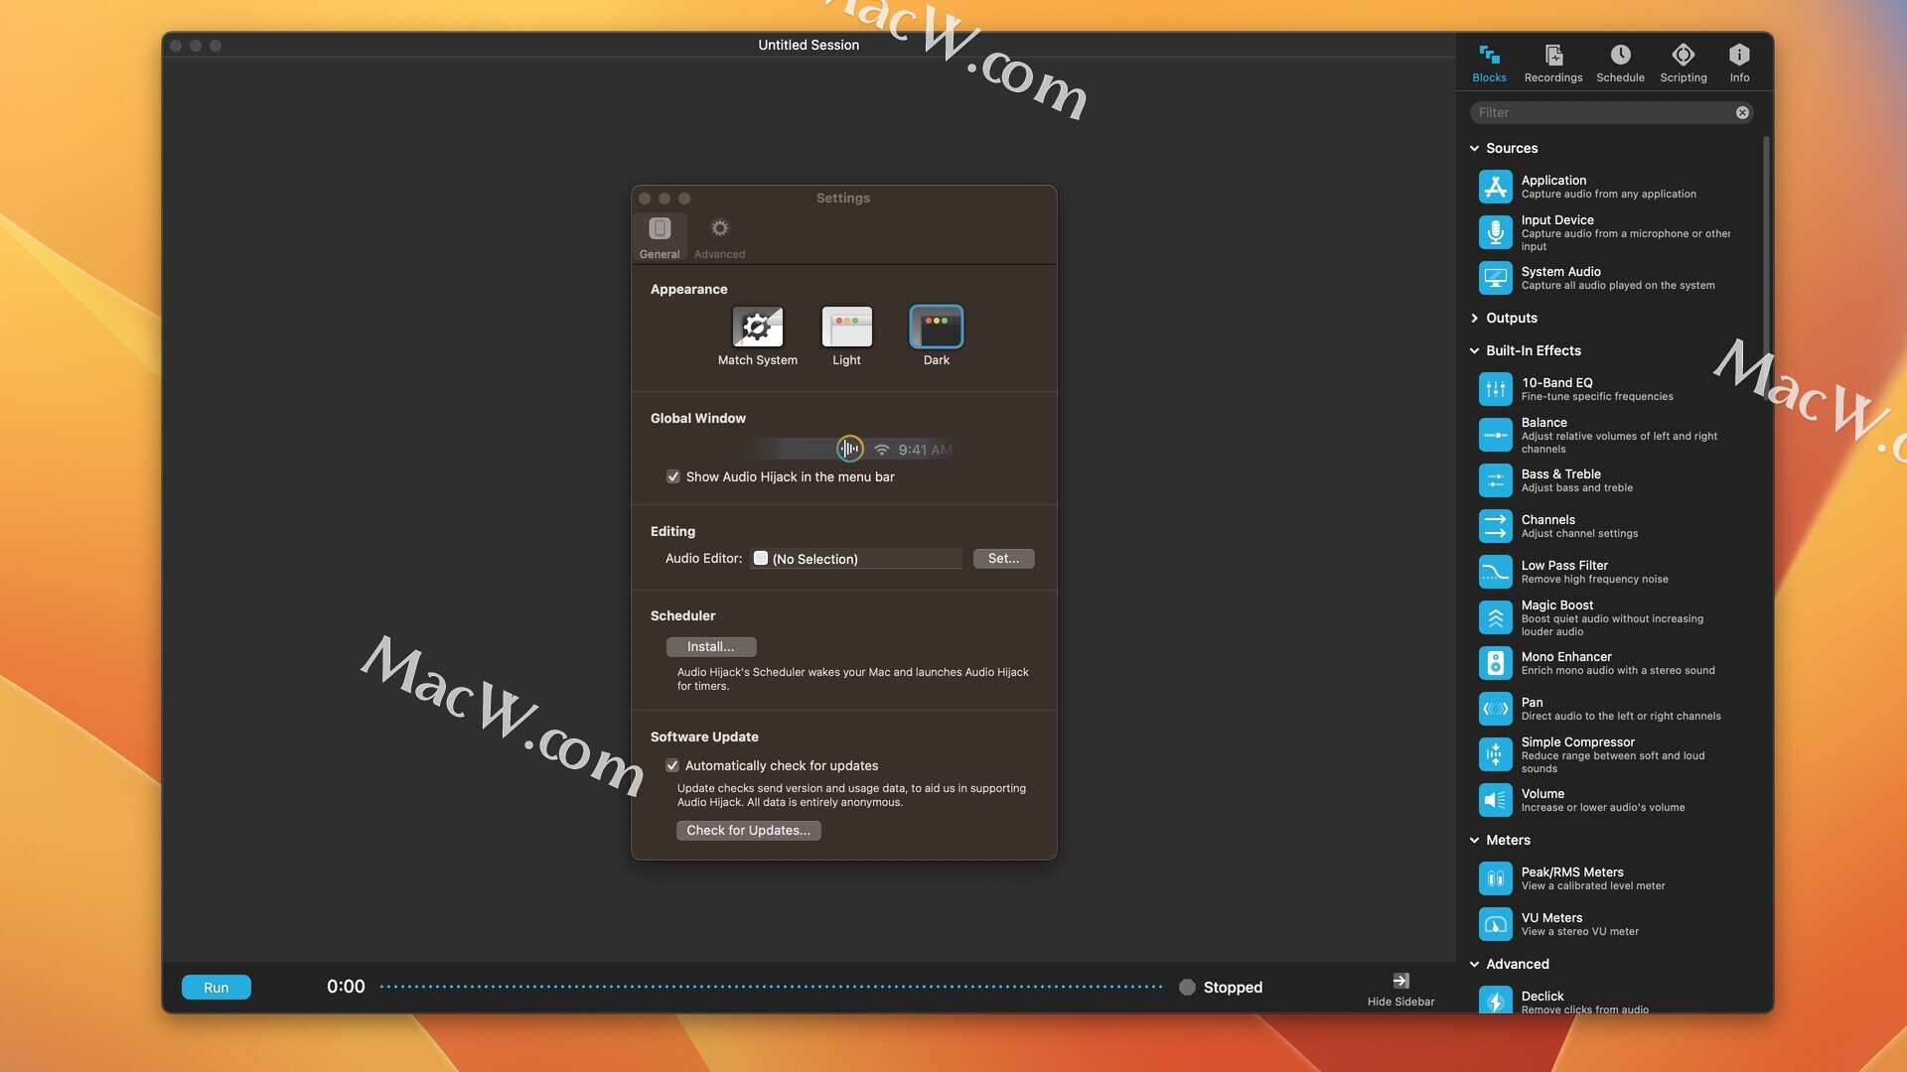Open the Blocks sidebar tab
The height and width of the screenshot is (1072, 1907).
pos(1489,64)
